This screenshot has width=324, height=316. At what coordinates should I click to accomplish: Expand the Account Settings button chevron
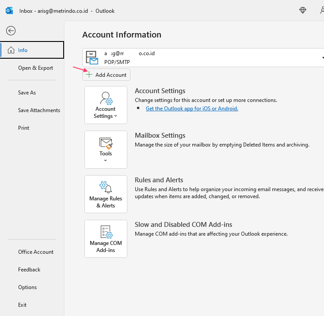tap(115, 116)
